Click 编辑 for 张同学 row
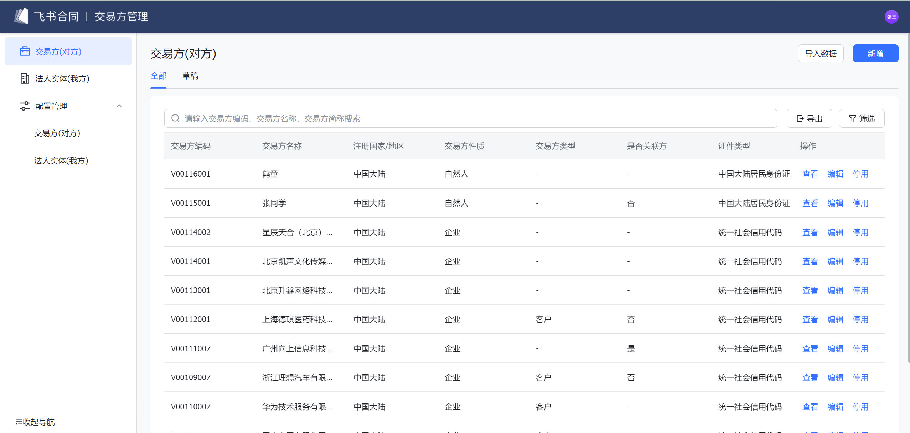 835,203
